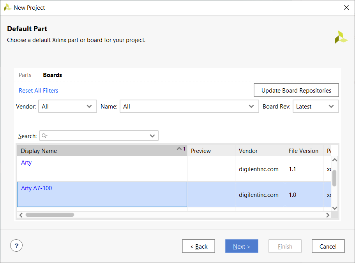The width and height of the screenshot is (355, 263).
Task: Focus the board Search input field
Action: click(x=99, y=135)
